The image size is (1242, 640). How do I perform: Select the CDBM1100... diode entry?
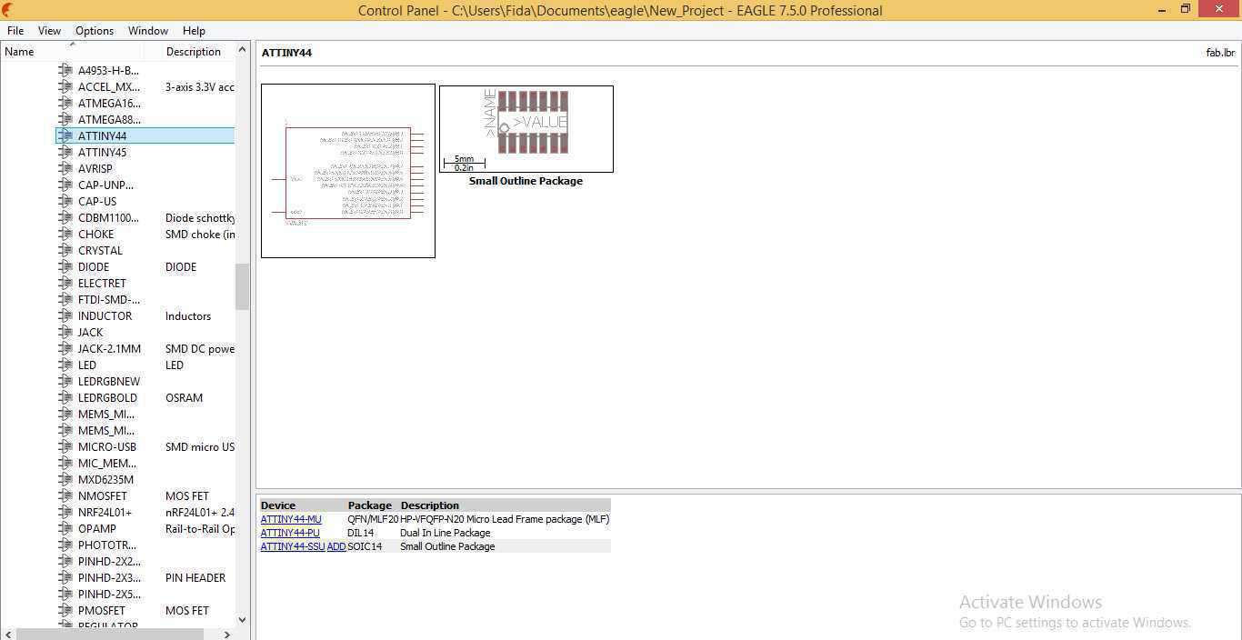108,217
